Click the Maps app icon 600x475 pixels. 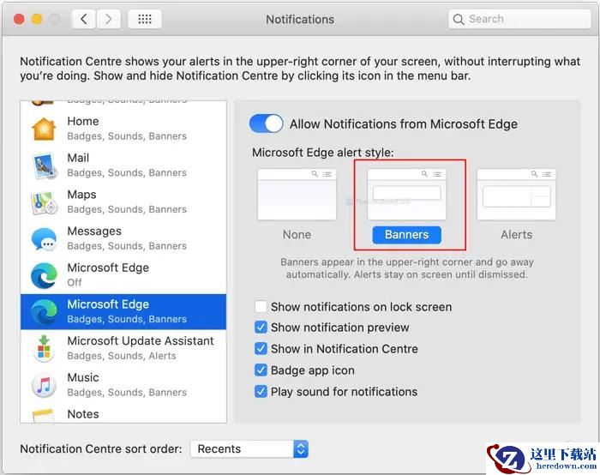[x=44, y=202]
